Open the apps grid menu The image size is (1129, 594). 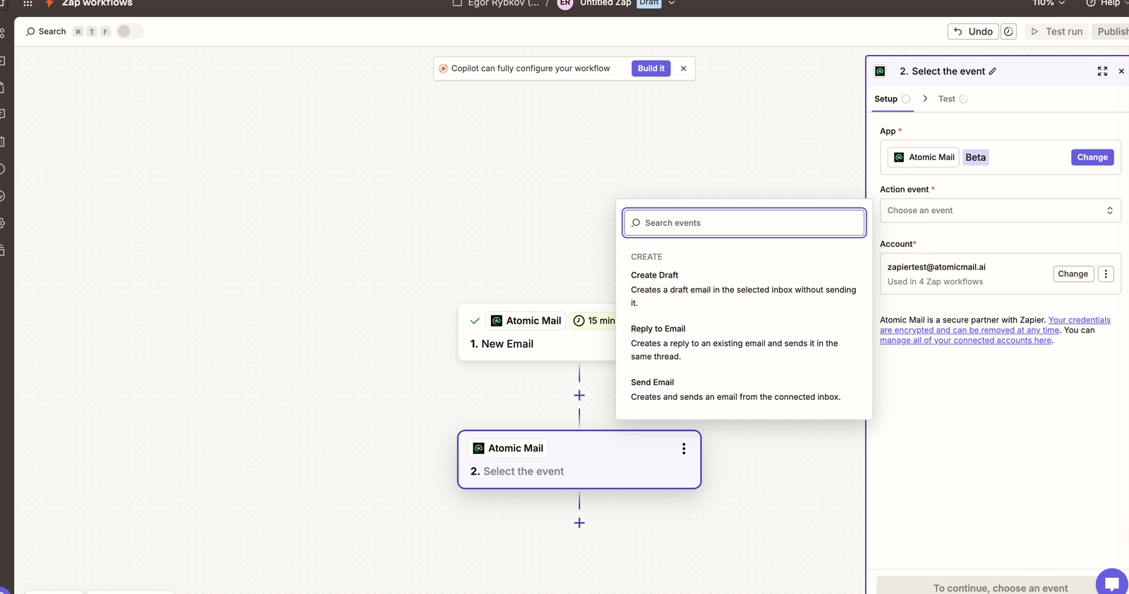(28, 4)
